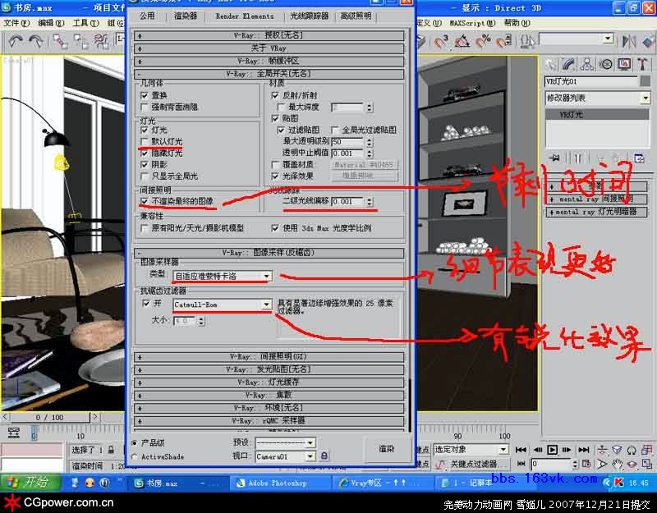Expand the V-Ray 灯光缓存 rollout
Viewport: 657px width, 513px height.
(269, 382)
